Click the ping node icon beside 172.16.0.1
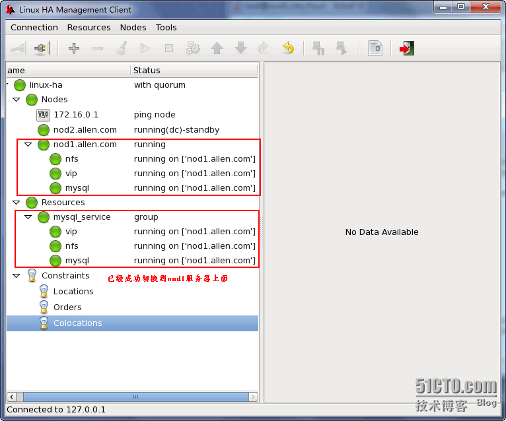506x421 pixels. click(x=43, y=114)
